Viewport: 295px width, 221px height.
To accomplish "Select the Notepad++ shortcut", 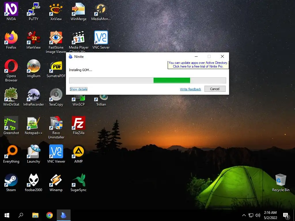I will coord(33,125).
